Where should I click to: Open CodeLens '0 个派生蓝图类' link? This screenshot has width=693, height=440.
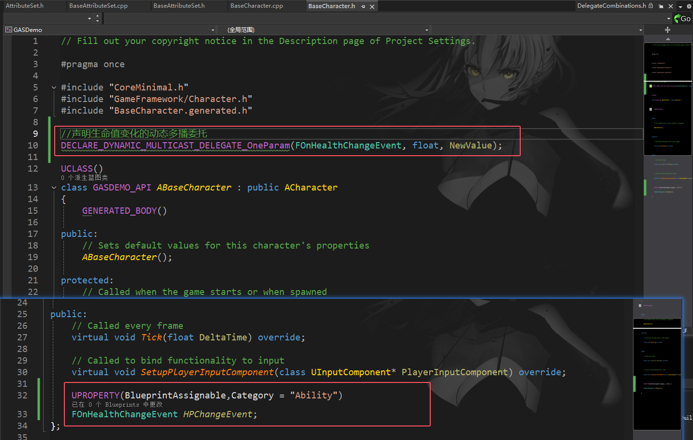(x=84, y=177)
